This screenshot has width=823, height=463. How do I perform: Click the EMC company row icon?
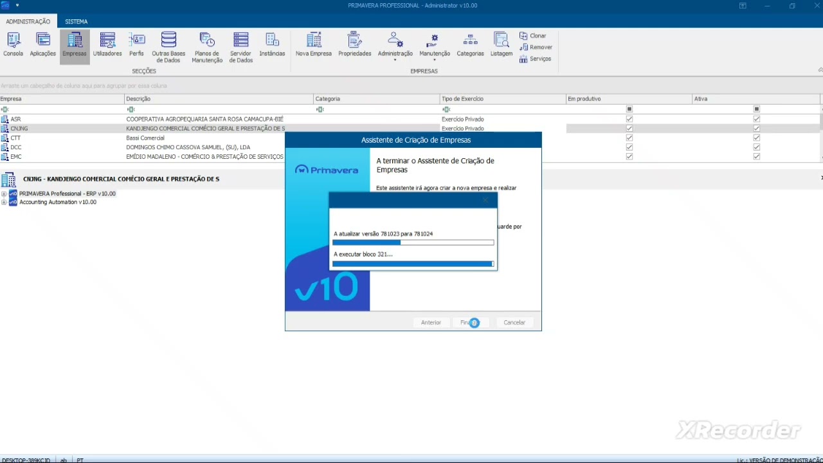[5, 157]
